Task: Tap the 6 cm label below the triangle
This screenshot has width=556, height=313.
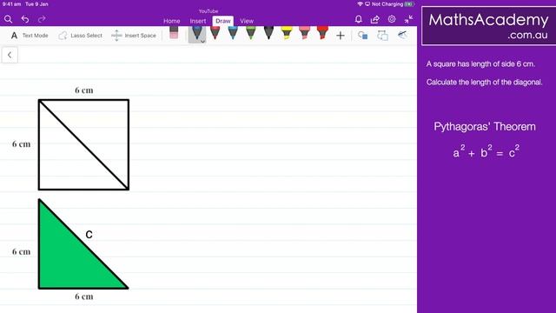Action: pos(84,296)
